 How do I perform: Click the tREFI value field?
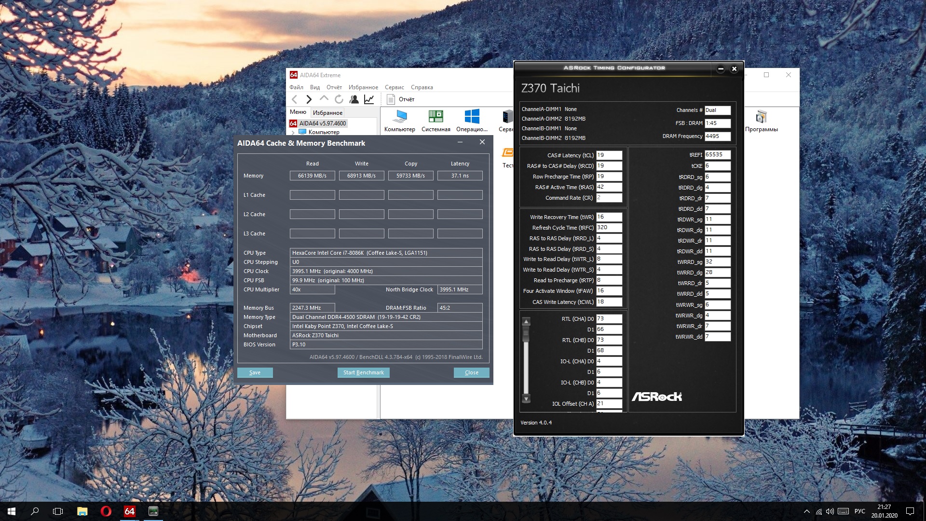pos(717,155)
